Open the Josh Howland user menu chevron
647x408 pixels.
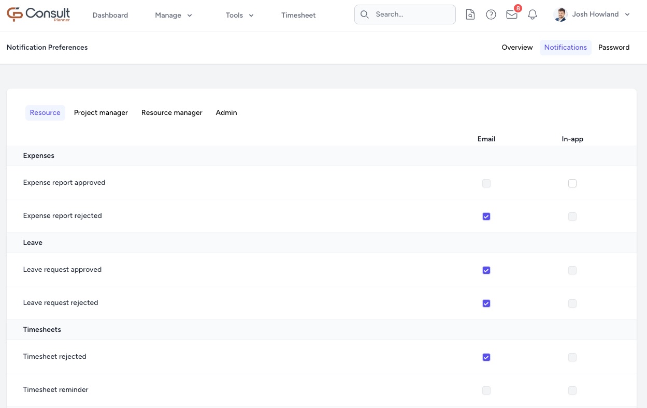[x=627, y=14]
